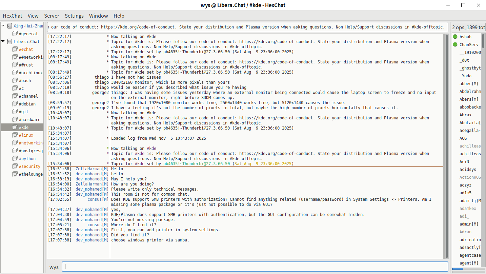This screenshot has height=274, width=486.
Task: Collapse the Xing-Hai-Zhan server tree
Action: 3,26
